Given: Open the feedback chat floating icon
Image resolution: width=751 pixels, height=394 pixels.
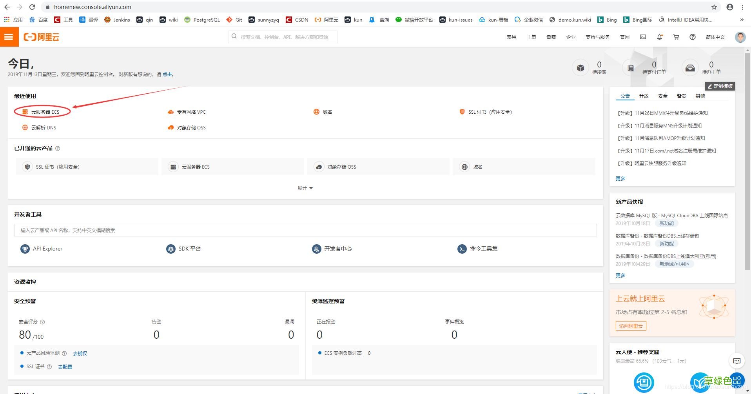Looking at the screenshot, I should (x=737, y=361).
